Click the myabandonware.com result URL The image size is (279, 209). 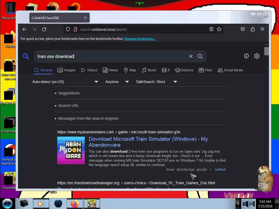(x=119, y=132)
